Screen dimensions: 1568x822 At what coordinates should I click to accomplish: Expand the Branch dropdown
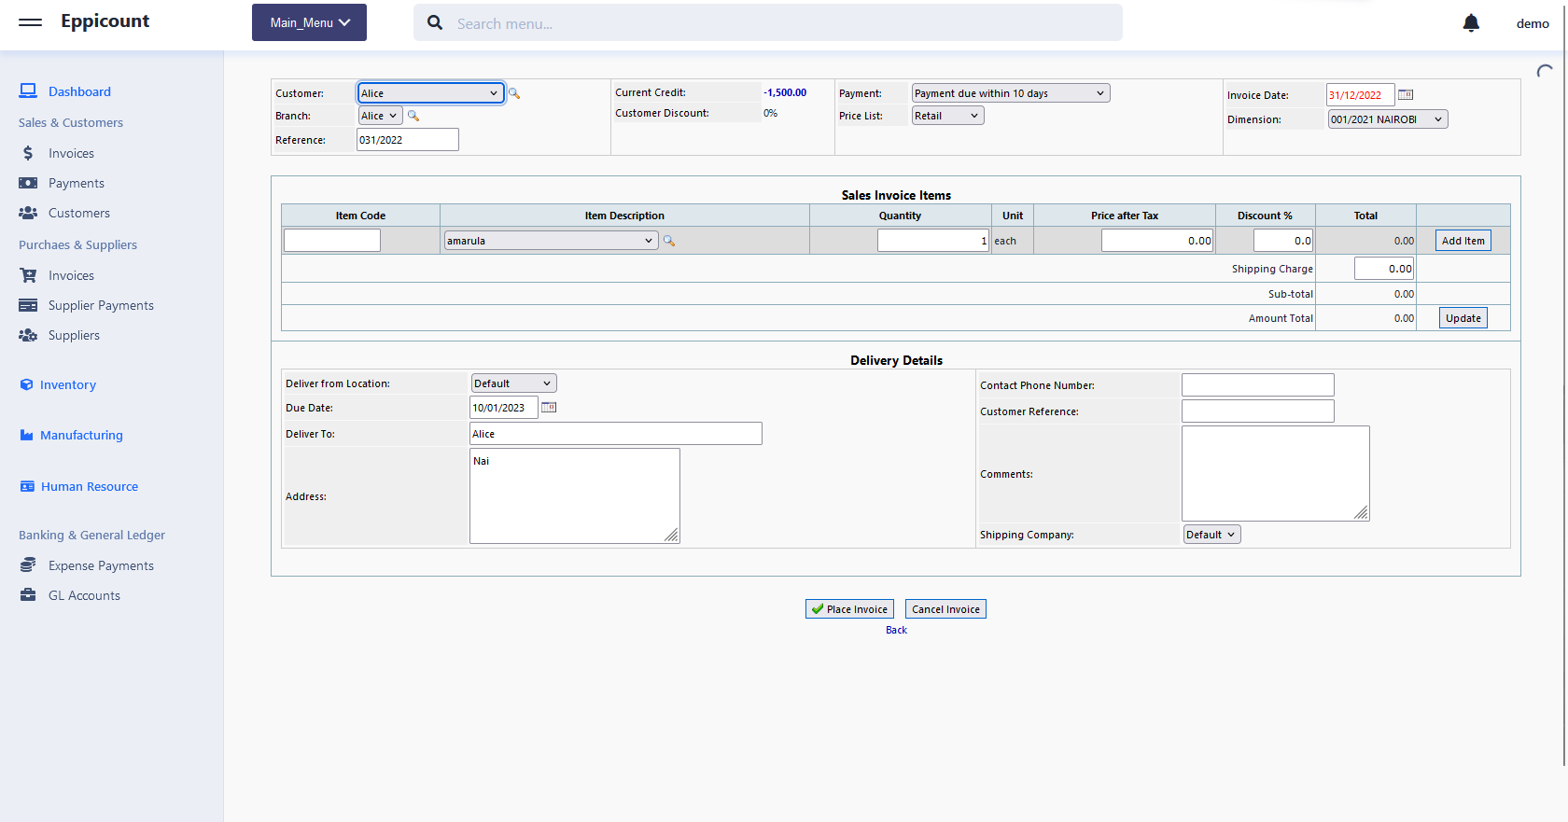381,116
